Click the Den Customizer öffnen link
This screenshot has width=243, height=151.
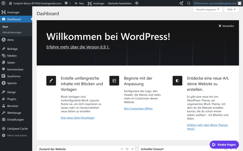pos(138,108)
